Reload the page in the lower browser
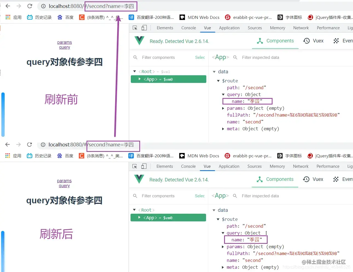 [30, 144]
